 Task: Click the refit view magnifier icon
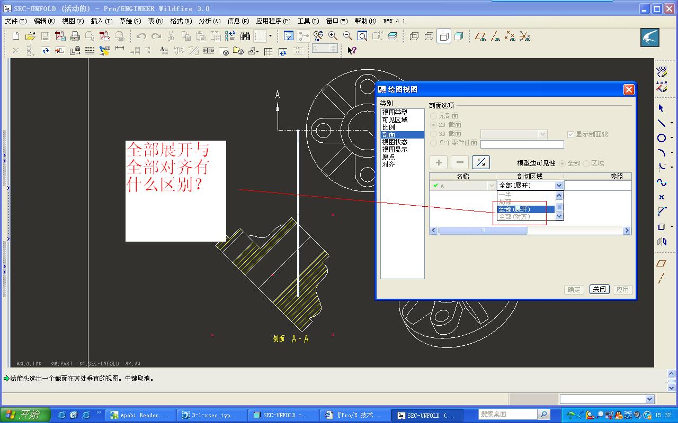point(362,36)
